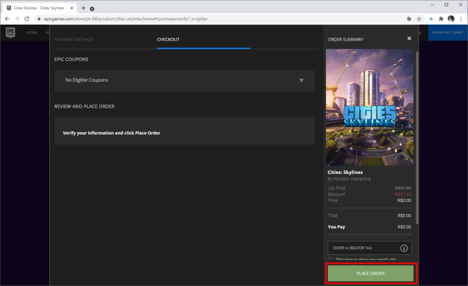Click the browser forward arrow
Screen dimensions: 468x286
(x=17, y=19)
